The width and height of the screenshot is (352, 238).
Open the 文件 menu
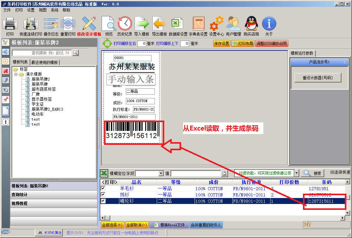click(x=7, y=10)
